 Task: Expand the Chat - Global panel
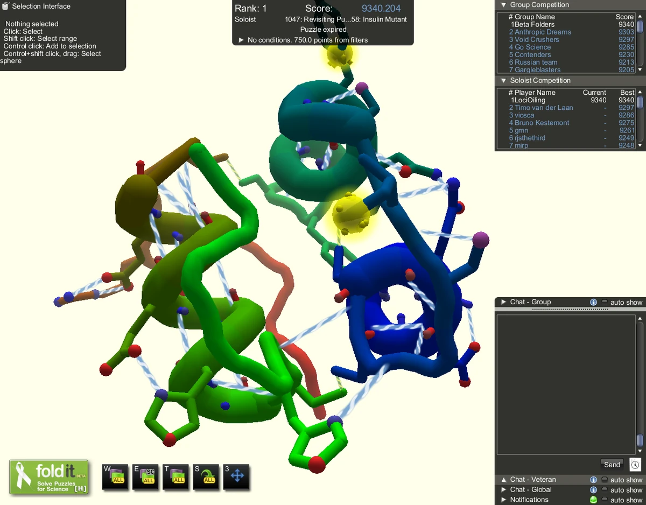click(504, 490)
